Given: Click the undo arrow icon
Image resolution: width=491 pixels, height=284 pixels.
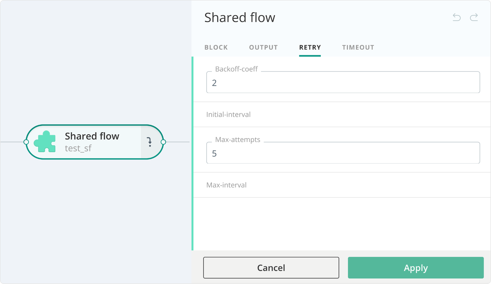Looking at the screenshot, I should click(x=457, y=17).
